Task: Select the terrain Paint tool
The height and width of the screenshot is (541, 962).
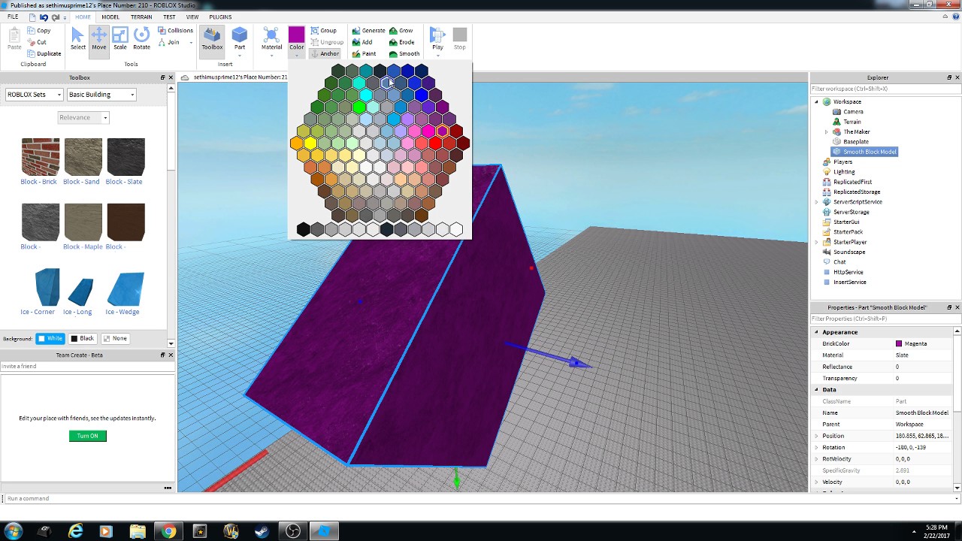Action: pos(364,54)
